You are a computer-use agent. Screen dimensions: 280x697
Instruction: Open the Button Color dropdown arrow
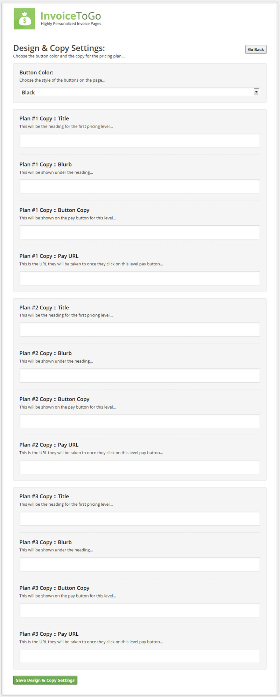pos(256,92)
